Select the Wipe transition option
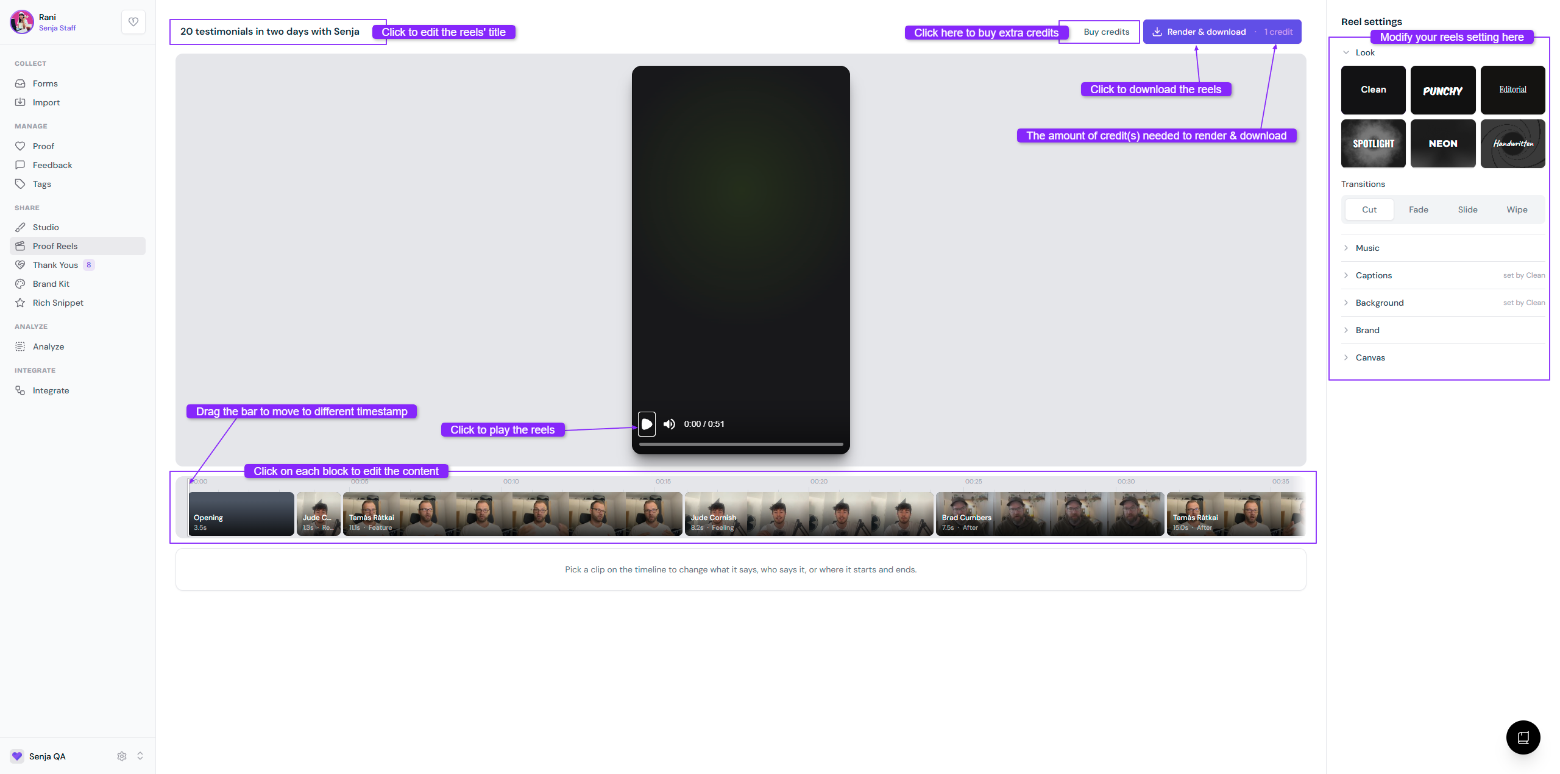The image size is (1560, 774). [1517, 209]
